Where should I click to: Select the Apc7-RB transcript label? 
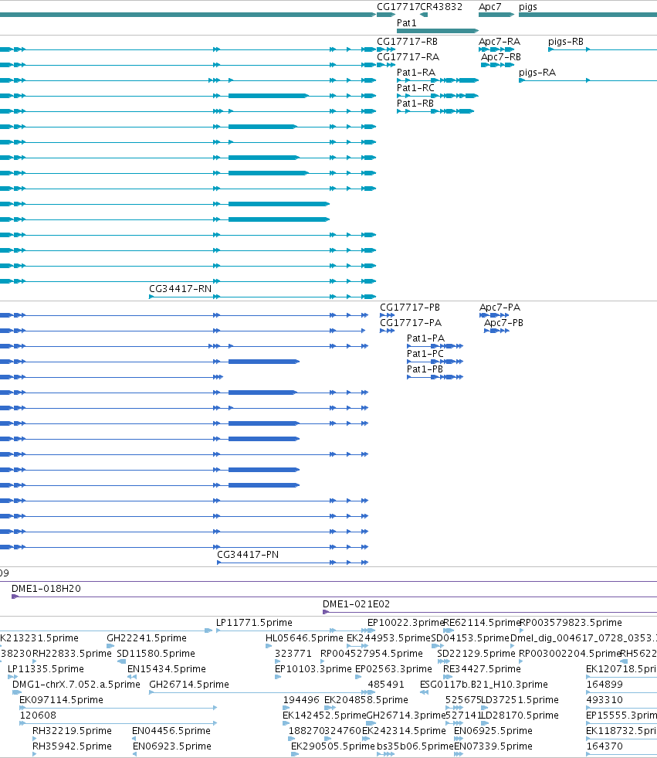coord(501,57)
